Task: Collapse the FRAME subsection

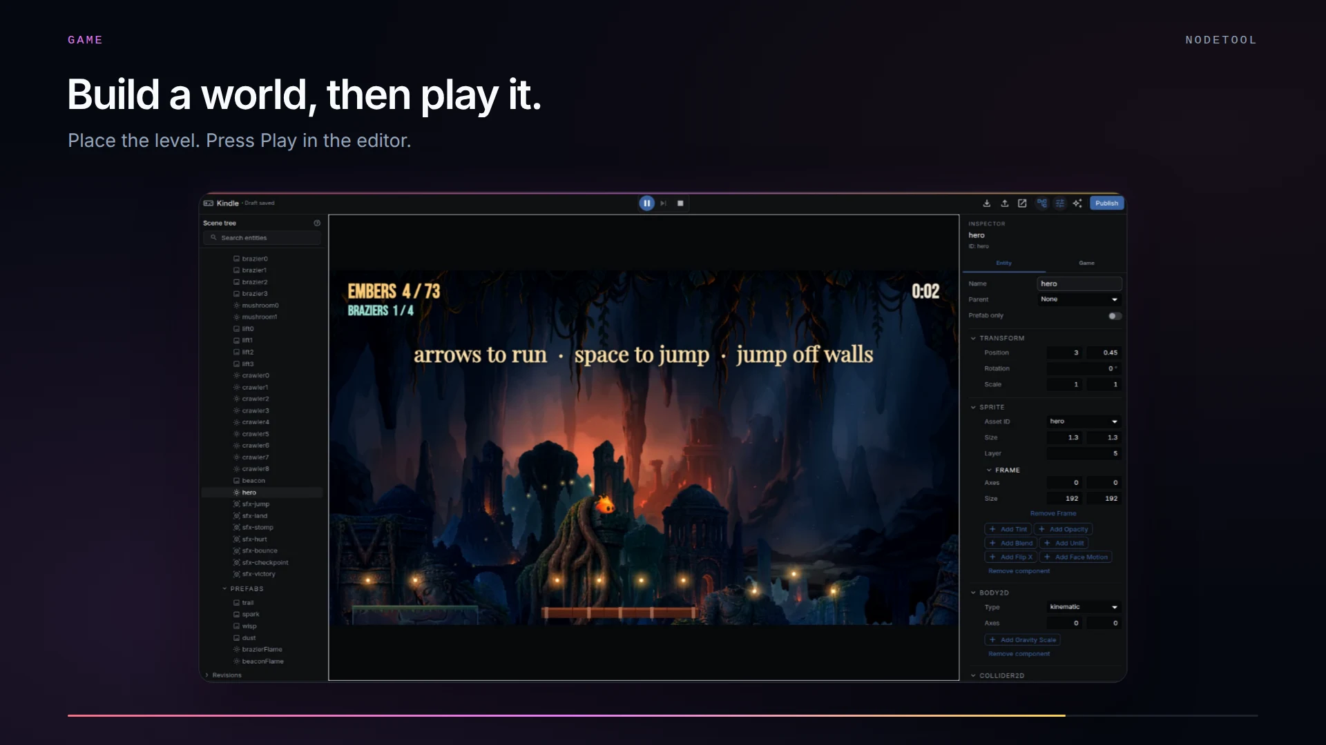Action: click(x=989, y=470)
